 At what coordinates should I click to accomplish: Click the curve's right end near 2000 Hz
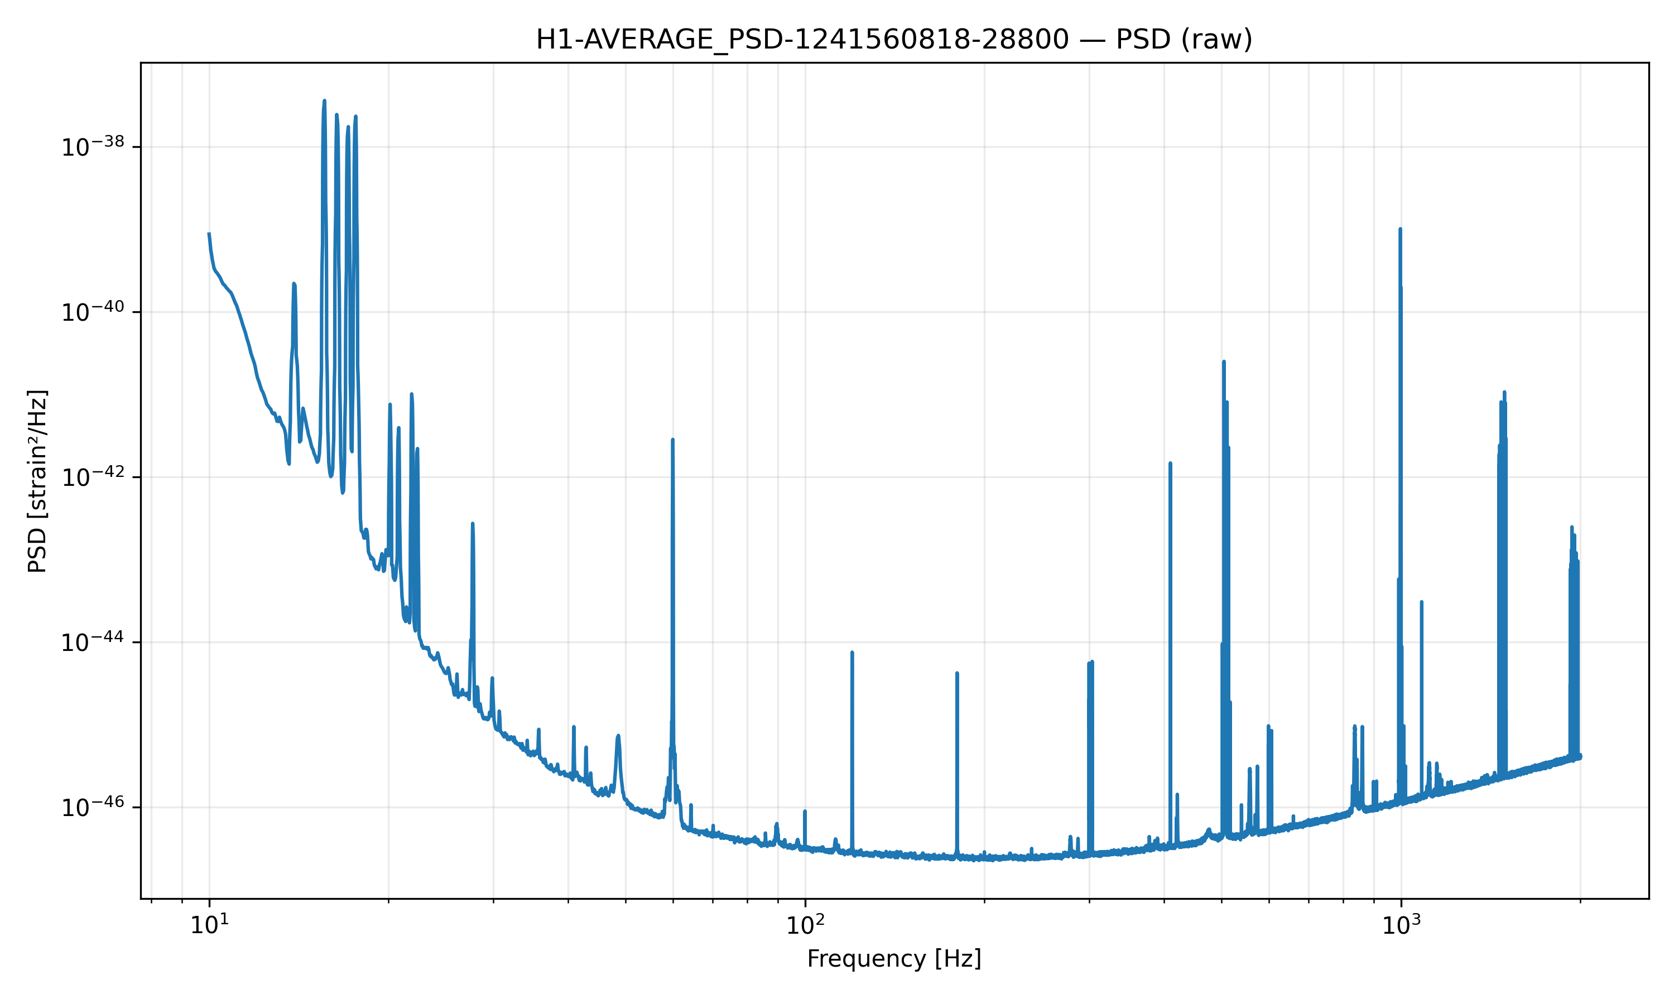1580,756
